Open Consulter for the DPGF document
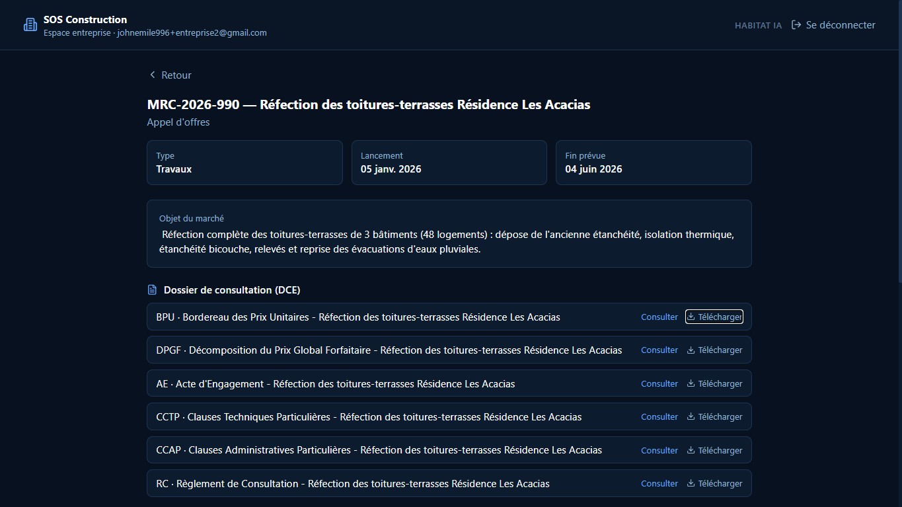This screenshot has width=902, height=507. point(659,350)
